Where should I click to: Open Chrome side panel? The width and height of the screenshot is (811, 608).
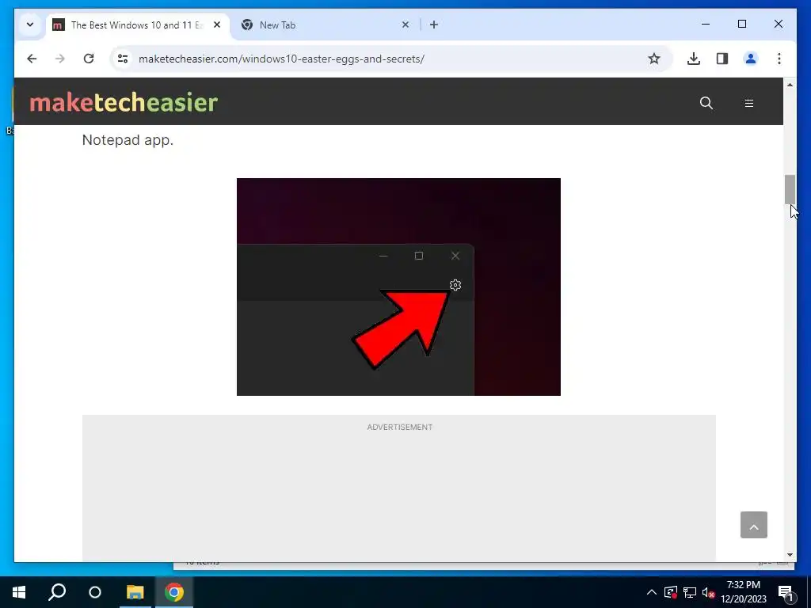[x=722, y=59]
